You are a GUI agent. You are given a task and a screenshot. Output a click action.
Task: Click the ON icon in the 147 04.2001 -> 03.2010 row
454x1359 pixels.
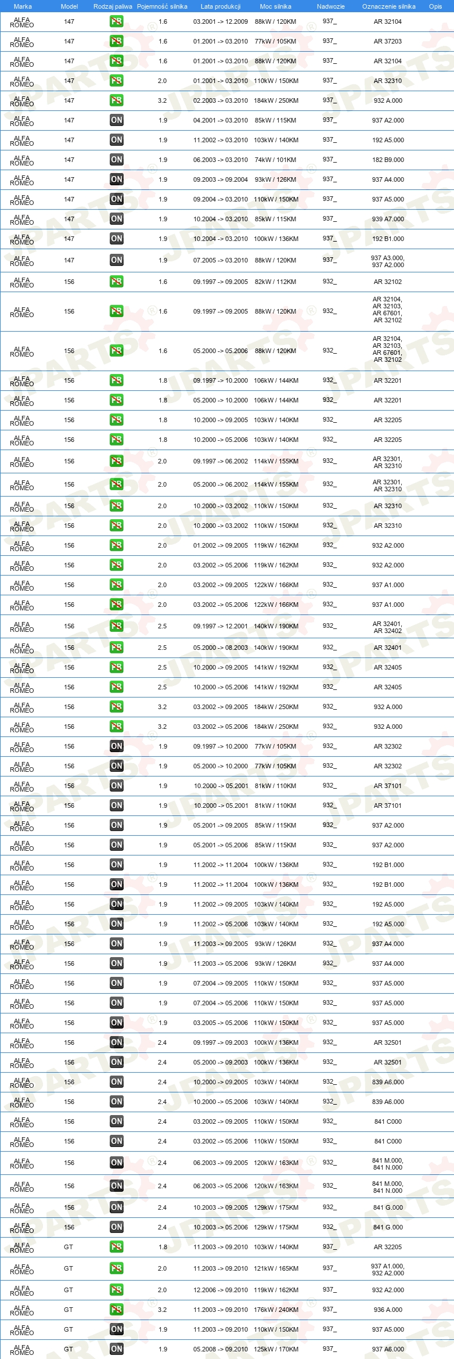tap(116, 120)
